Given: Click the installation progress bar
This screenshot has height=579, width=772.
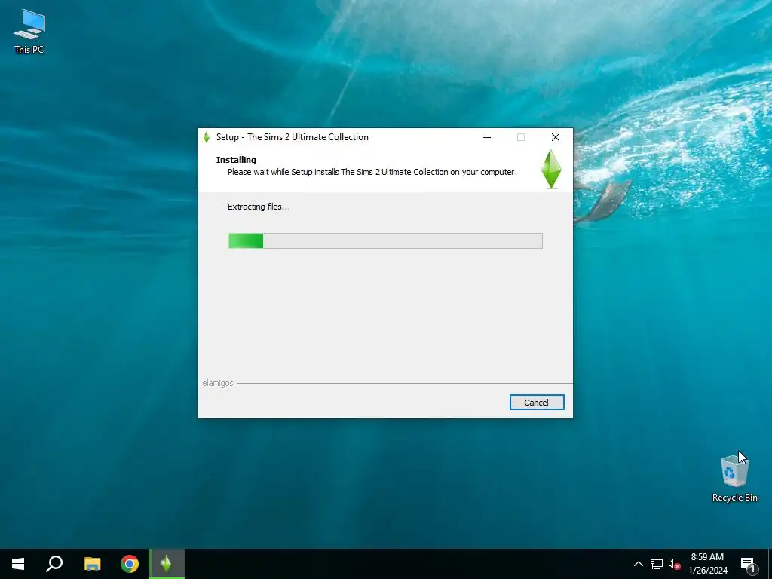Looking at the screenshot, I should tap(385, 240).
